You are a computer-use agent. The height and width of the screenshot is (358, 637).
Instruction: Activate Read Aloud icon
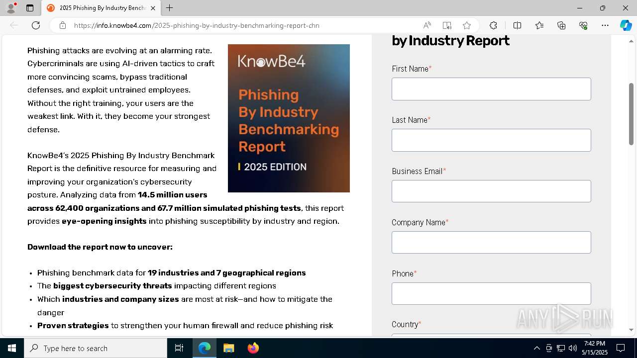(427, 25)
